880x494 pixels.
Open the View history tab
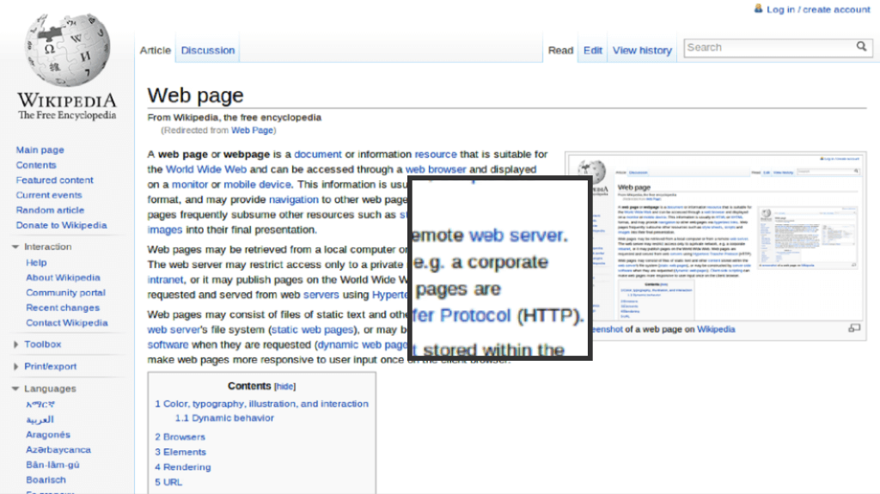pos(642,50)
